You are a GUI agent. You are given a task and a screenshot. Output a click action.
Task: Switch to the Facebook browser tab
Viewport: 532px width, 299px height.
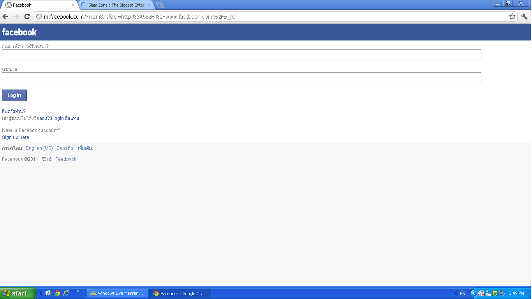(39, 5)
